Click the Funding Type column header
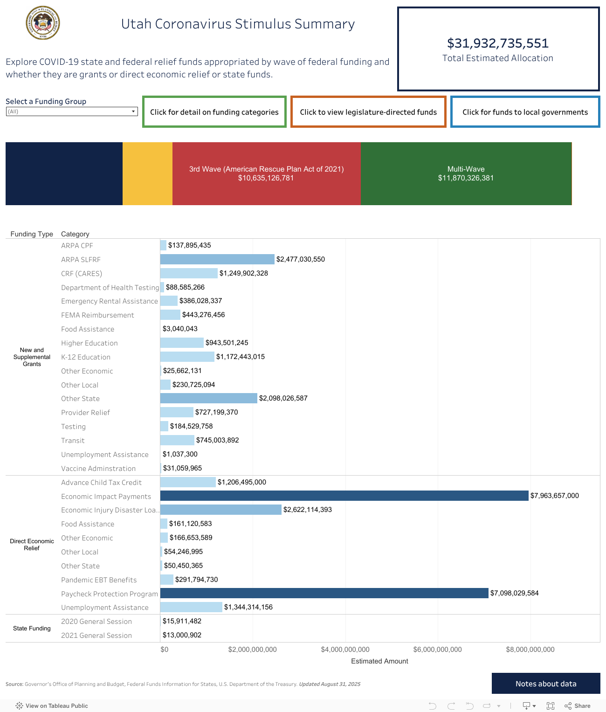 [x=32, y=234]
